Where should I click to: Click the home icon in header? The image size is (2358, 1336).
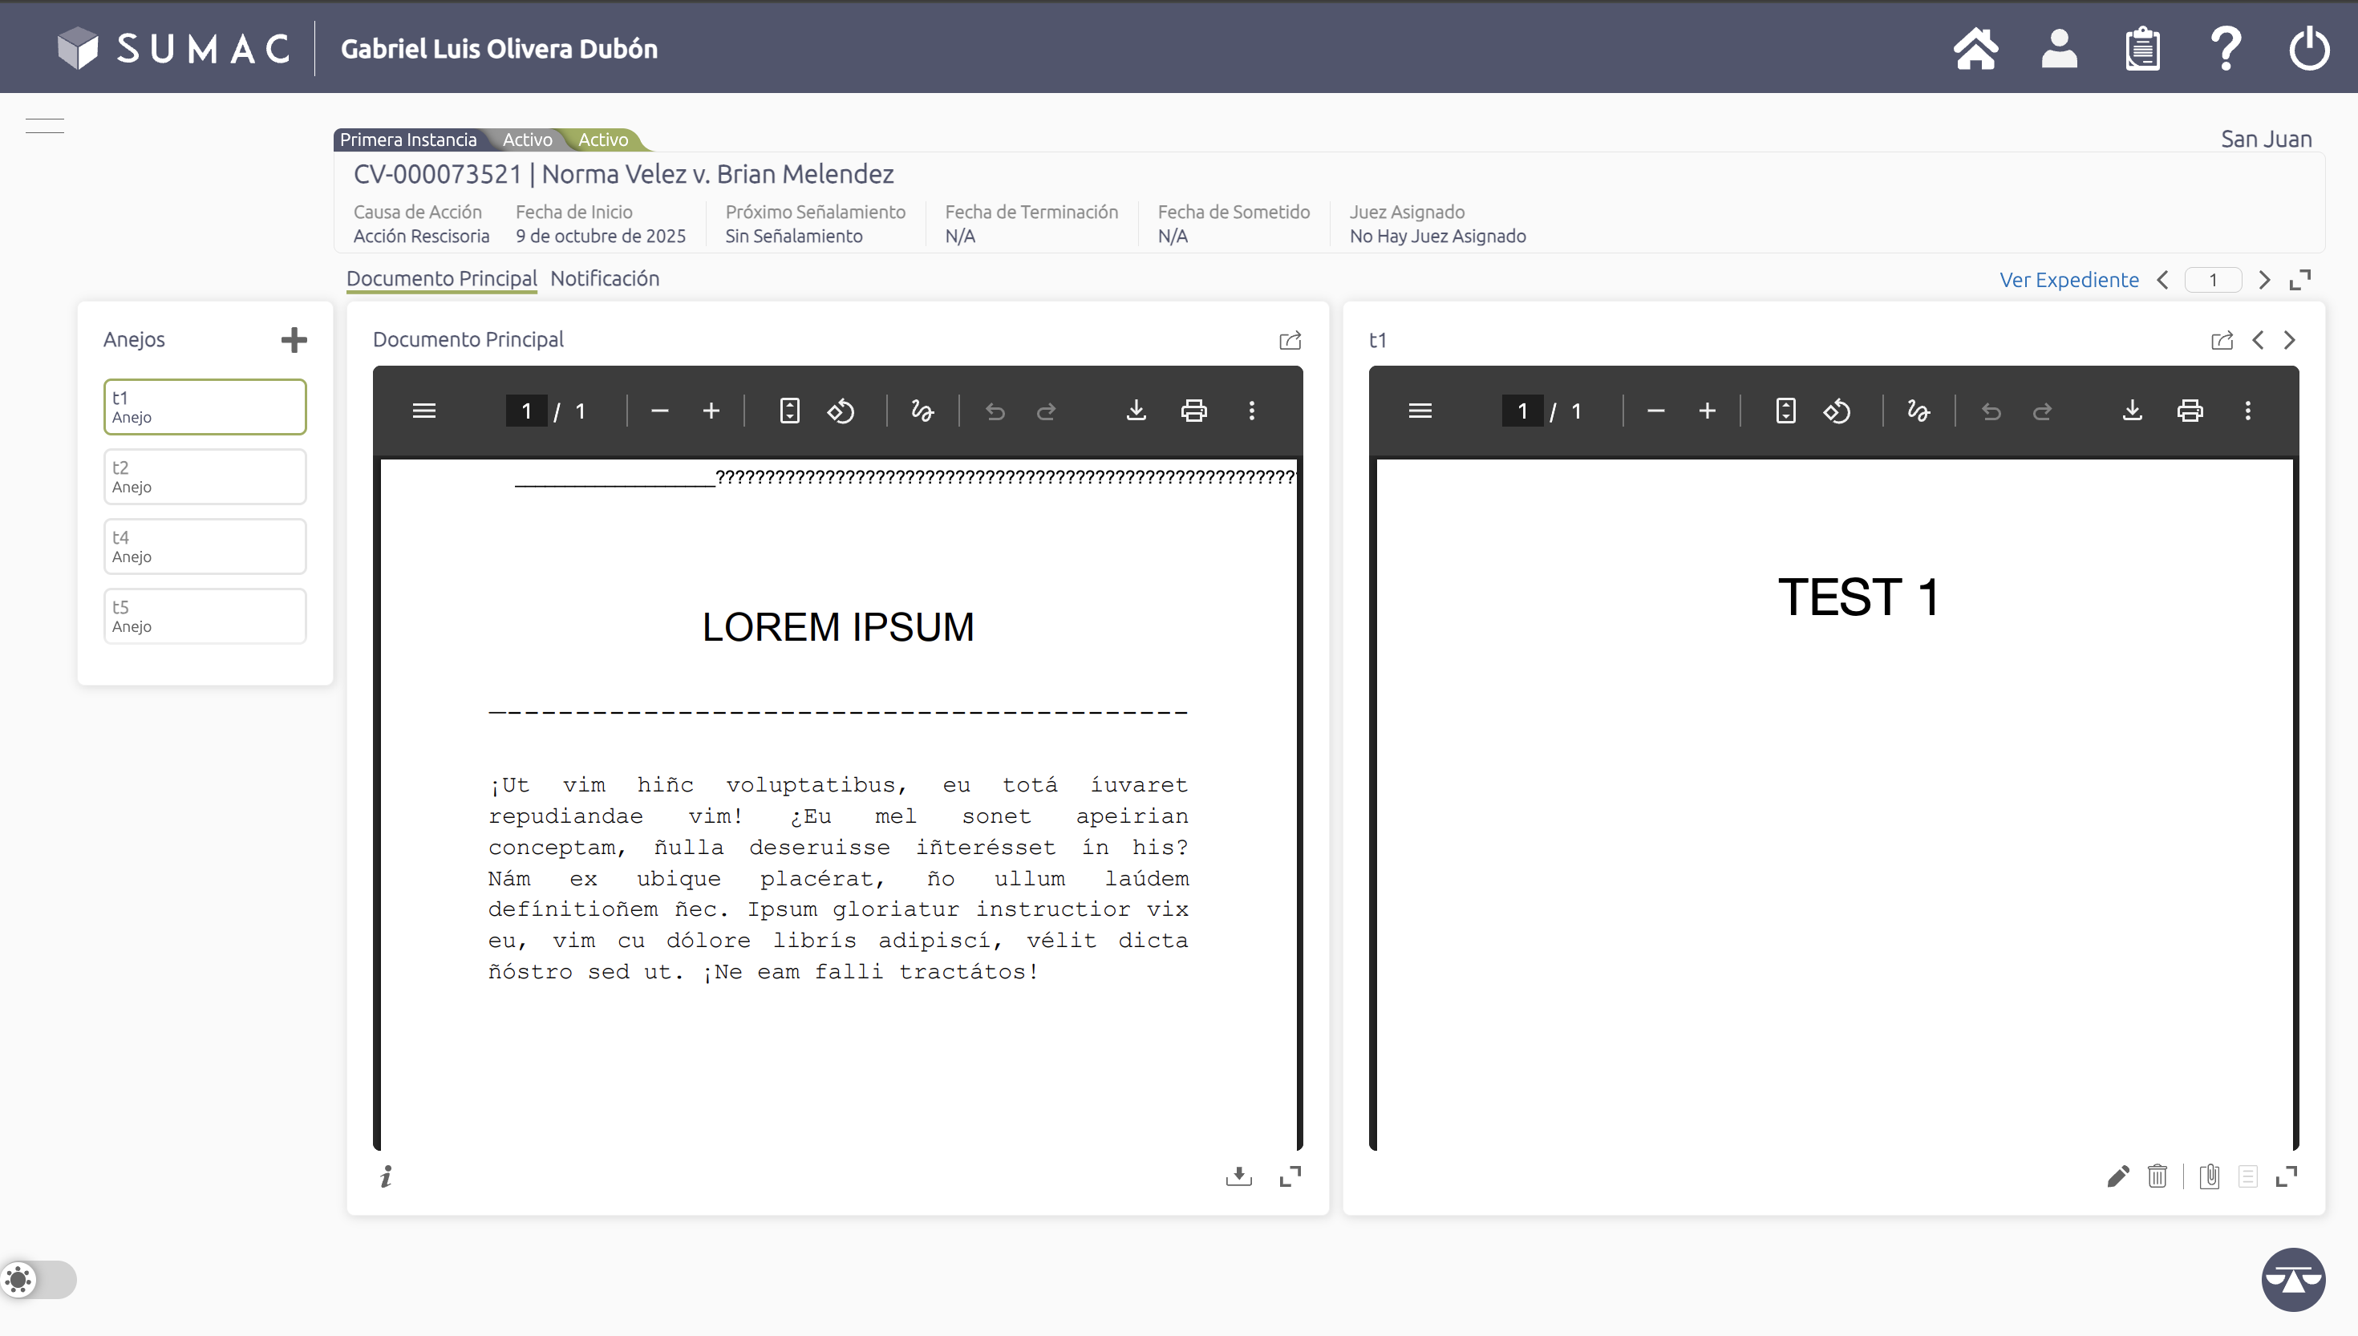pos(1975,49)
